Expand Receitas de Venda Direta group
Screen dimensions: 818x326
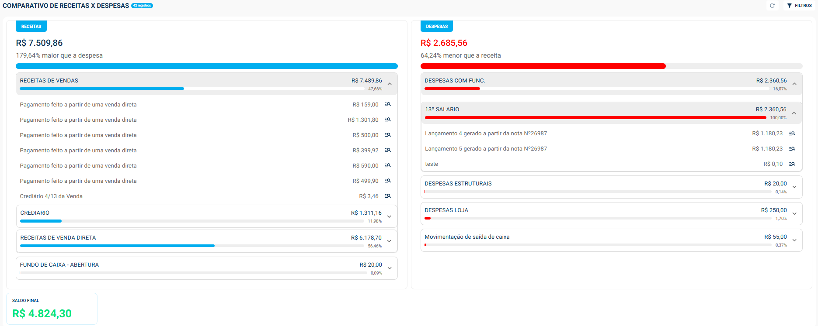point(389,241)
